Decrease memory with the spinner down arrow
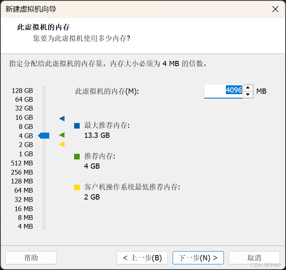Image resolution: width=286 pixels, height=270 pixels. 248,94
